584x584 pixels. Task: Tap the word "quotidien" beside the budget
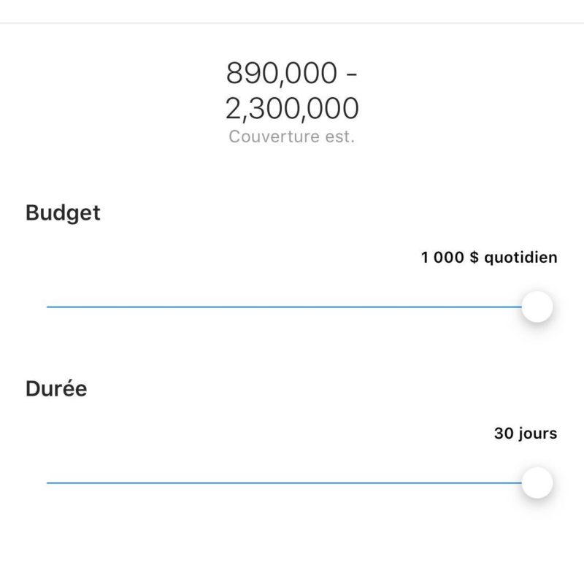(520, 258)
